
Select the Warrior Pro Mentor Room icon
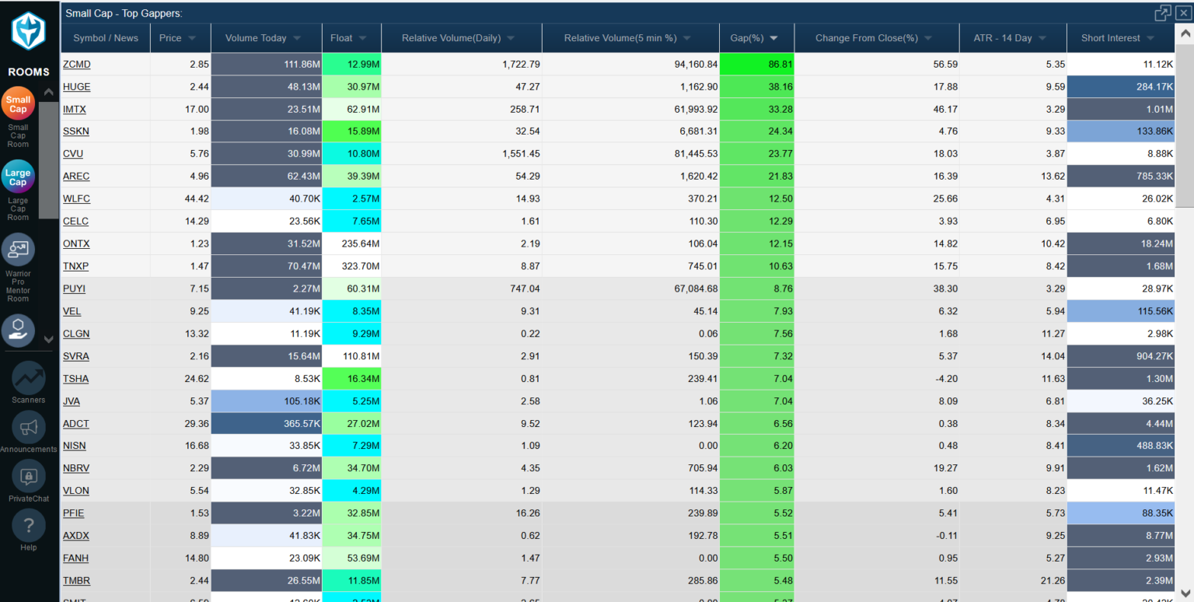pyautogui.click(x=18, y=248)
